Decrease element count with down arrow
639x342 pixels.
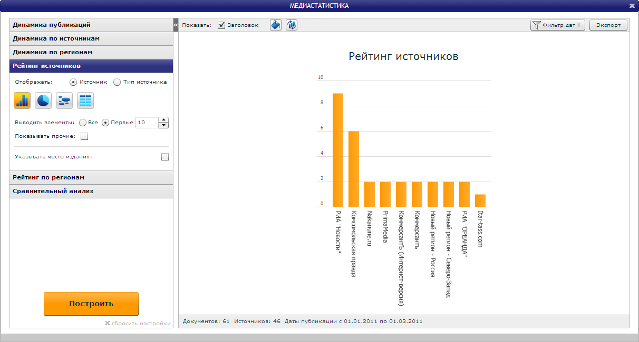163,125
